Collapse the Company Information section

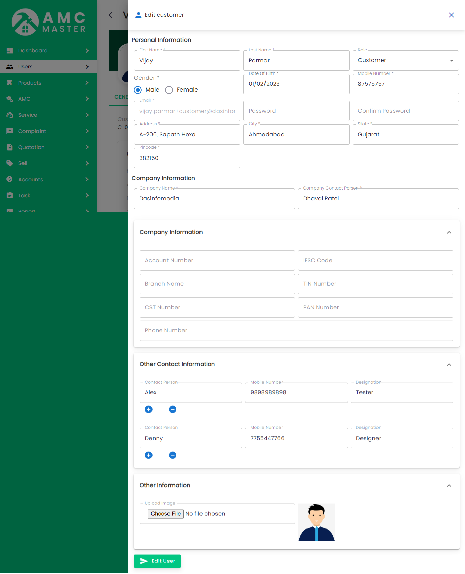point(449,232)
